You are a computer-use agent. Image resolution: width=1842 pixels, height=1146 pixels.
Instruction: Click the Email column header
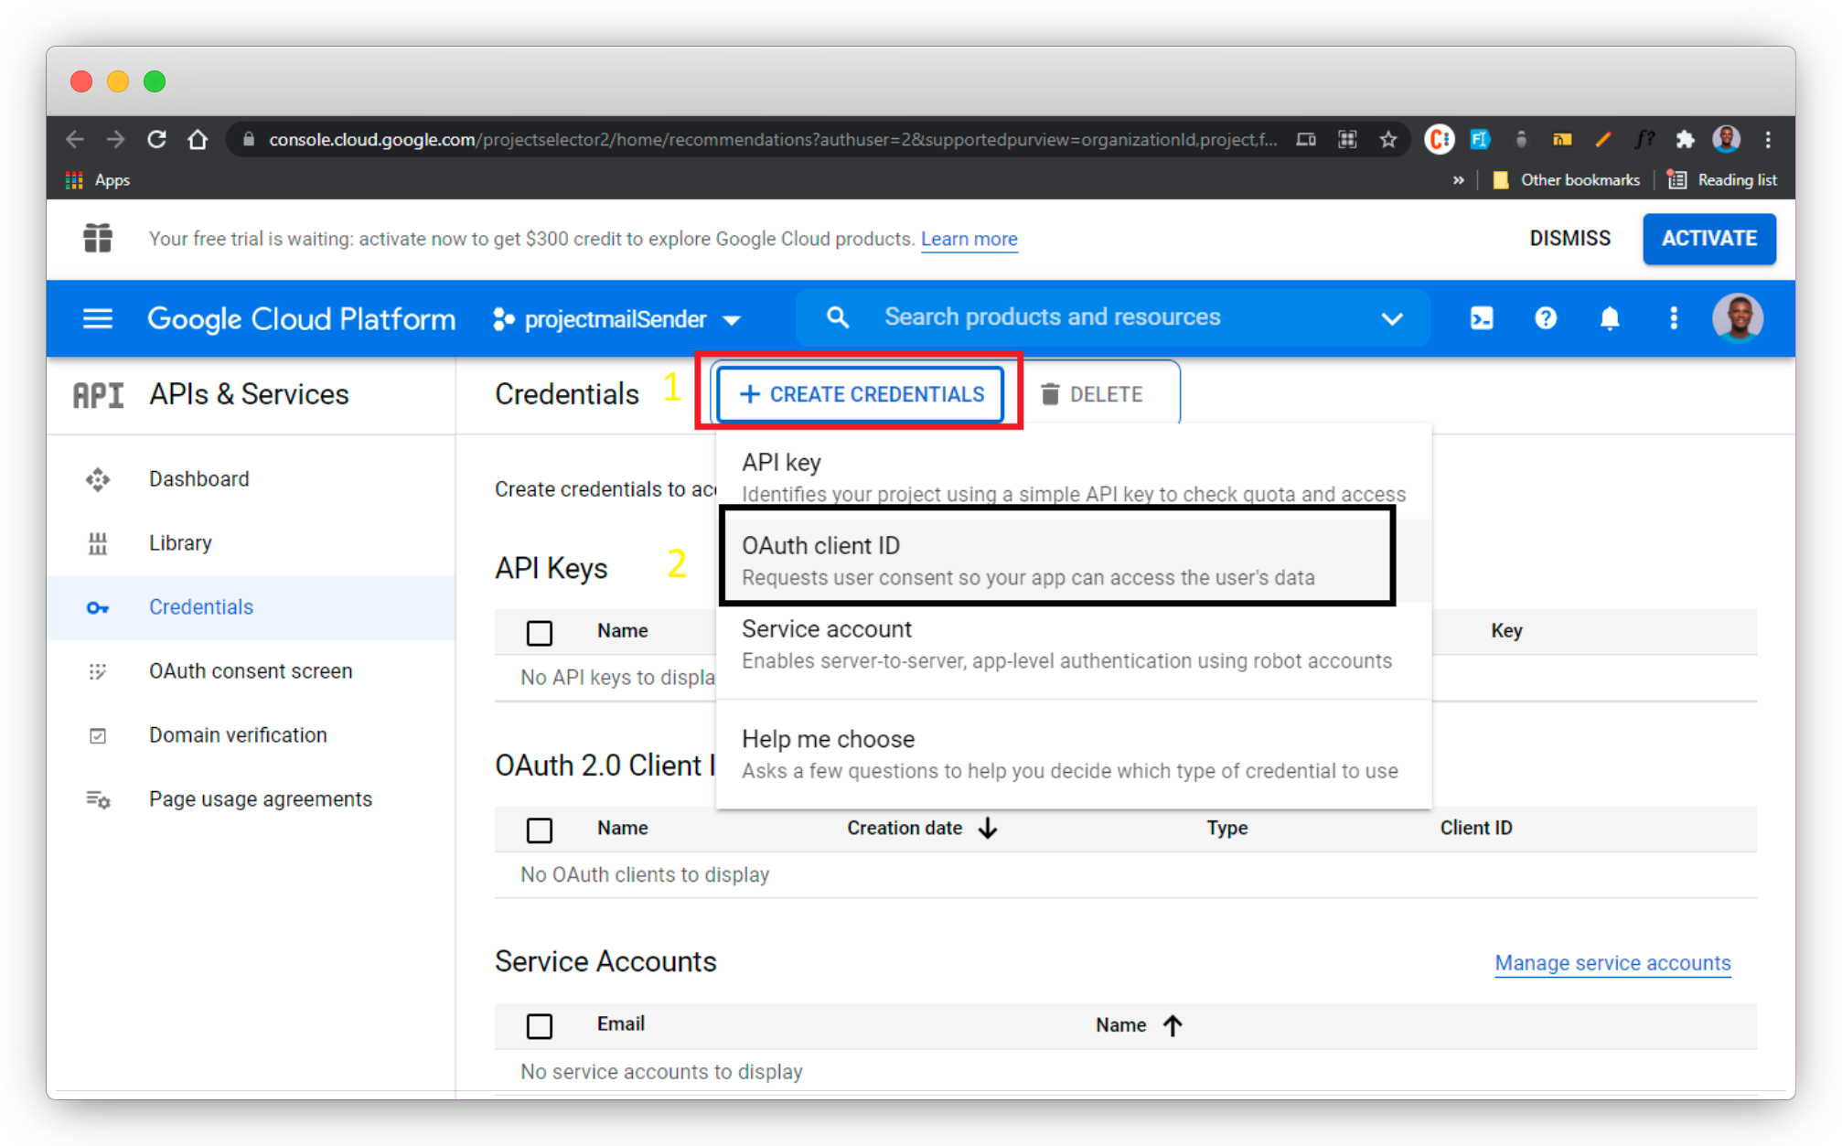point(620,1024)
